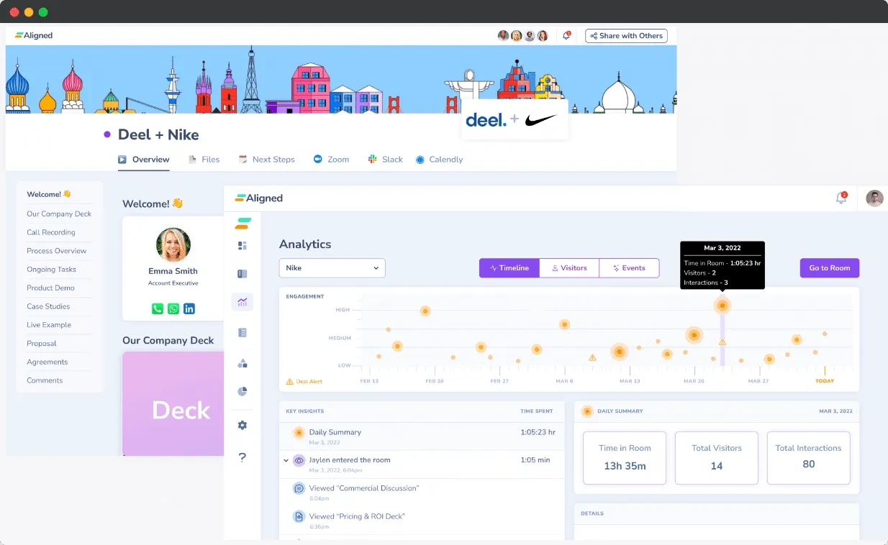Open the book-shaped rooms icon in sidebar
Image resolution: width=888 pixels, height=545 pixels.
(x=243, y=274)
